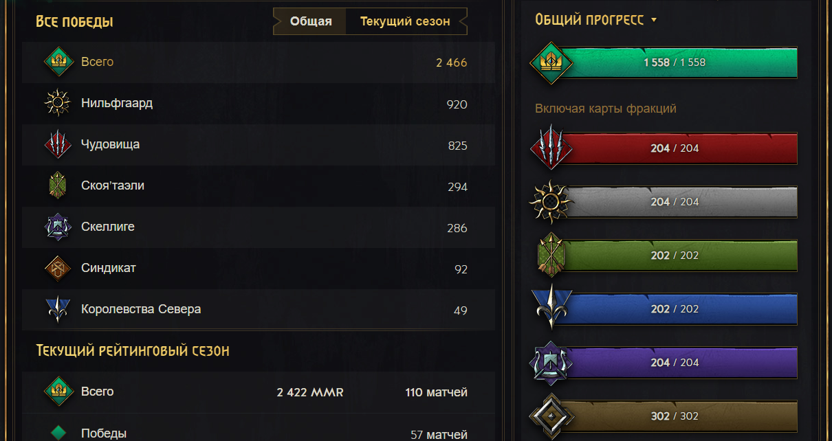Open the Общий прогресс heading menu
This screenshot has height=441, width=832.
[589, 20]
